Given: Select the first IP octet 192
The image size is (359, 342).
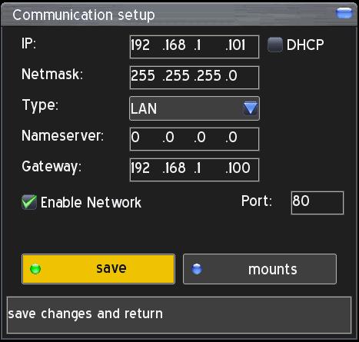Looking at the screenshot, I should click(140, 45).
